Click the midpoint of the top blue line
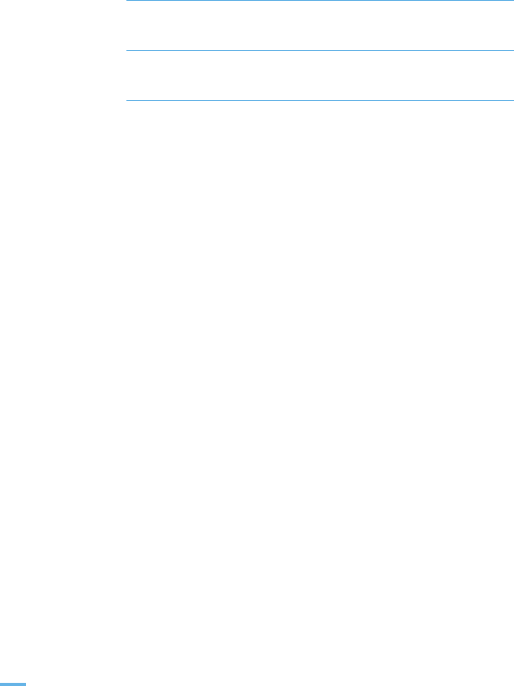 pos(320,1)
